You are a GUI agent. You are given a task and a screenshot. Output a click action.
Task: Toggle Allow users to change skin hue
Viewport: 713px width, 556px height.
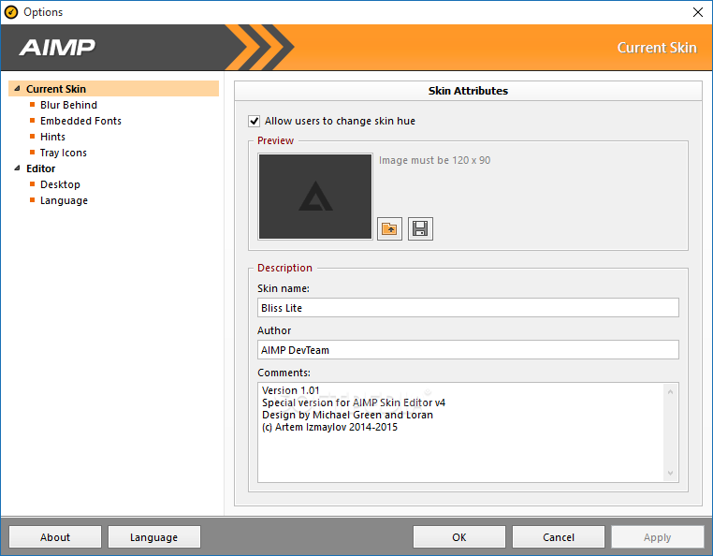tap(255, 121)
